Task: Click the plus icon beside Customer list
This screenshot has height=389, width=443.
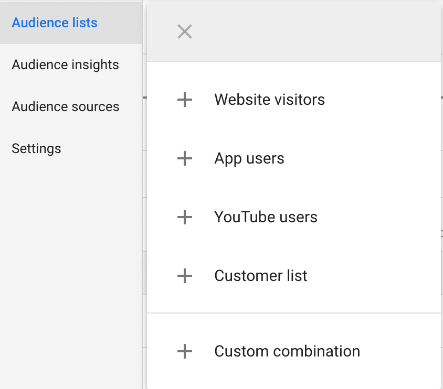Action: tap(184, 276)
